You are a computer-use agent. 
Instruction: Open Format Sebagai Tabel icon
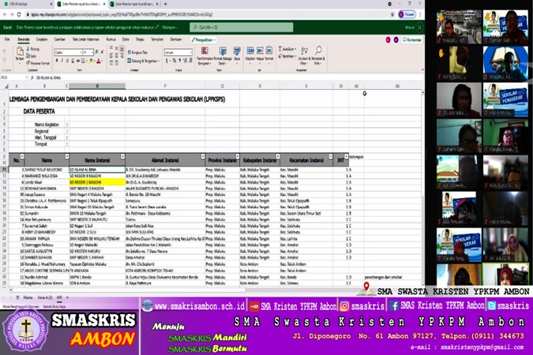pyautogui.click(x=223, y=51)
